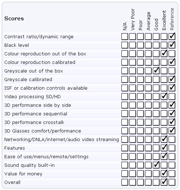Tick Excellent for Colour reproduction out of the box
180x190 pixels.
coord(164,54)
